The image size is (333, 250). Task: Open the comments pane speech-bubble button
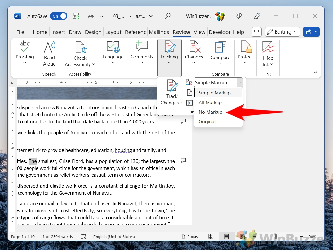pos(257,32)
